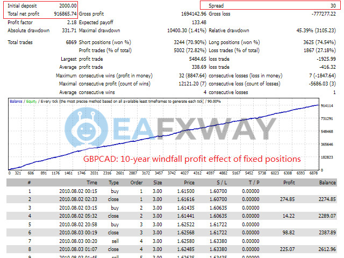Viewport: 344px width, 258px height.
Task: Select the balance cell 2612.96
Action: [x=327, y=249]
